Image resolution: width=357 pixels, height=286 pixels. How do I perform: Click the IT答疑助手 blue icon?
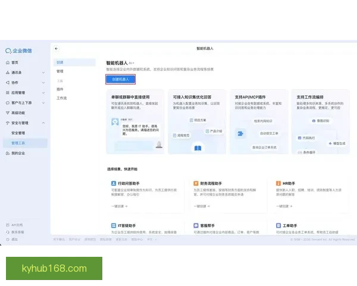point(114,226)
